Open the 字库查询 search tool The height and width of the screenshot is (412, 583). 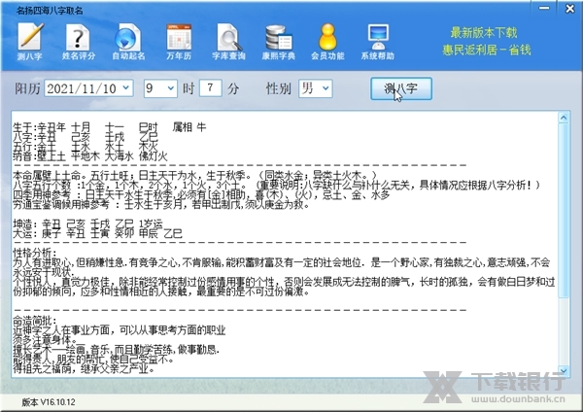pos(228,42)
